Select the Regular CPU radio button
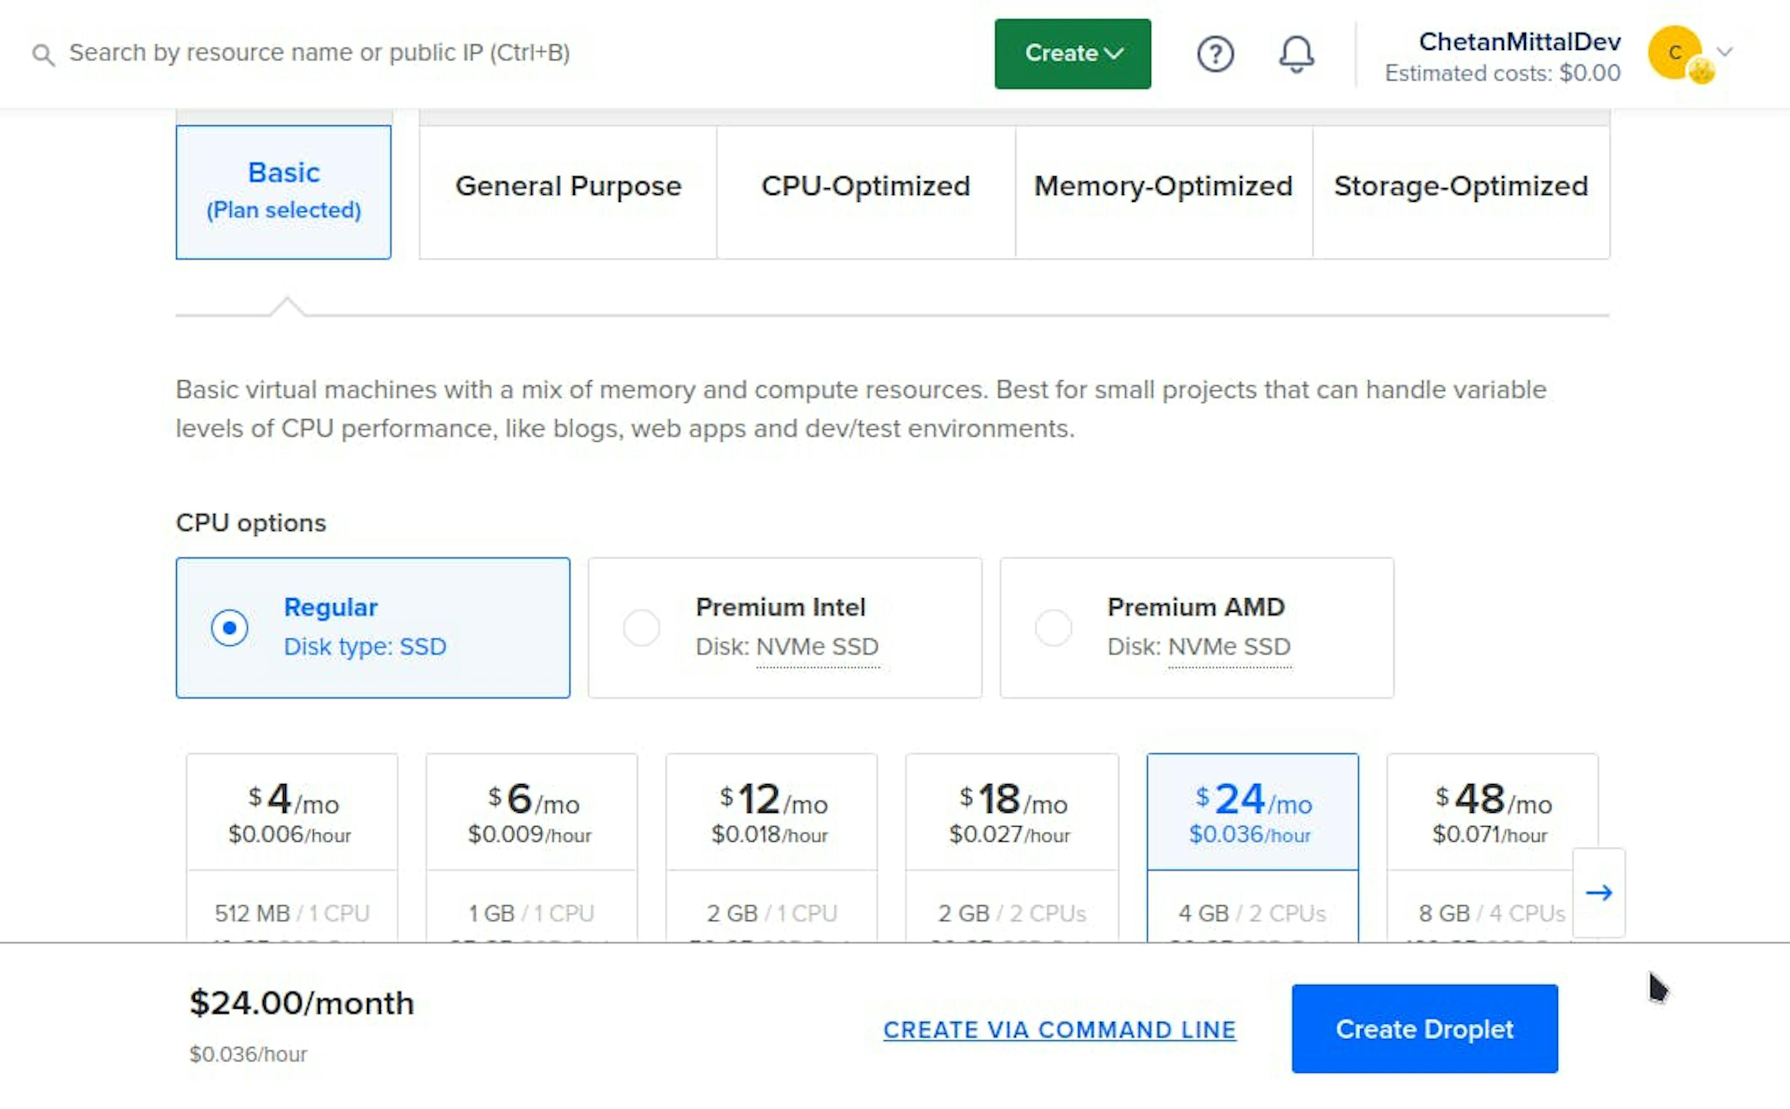Viewport: 1790px width, 1109px height. coord(230,628)
